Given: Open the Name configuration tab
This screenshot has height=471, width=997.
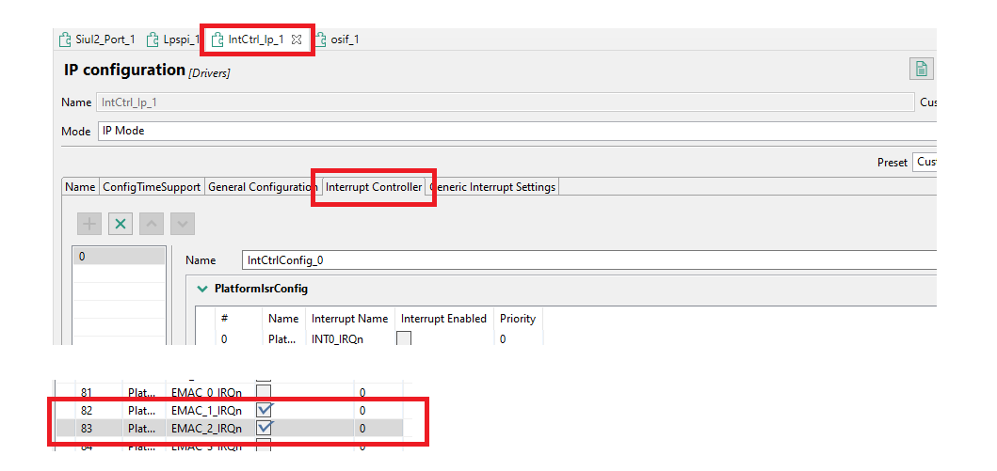Looking at the screenshot, I should click(x=80, y=187).
